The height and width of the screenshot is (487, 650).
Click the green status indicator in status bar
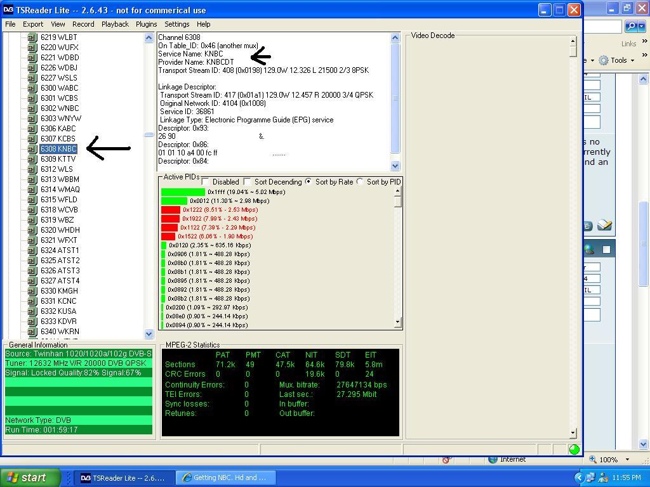(x=574, y=450)
